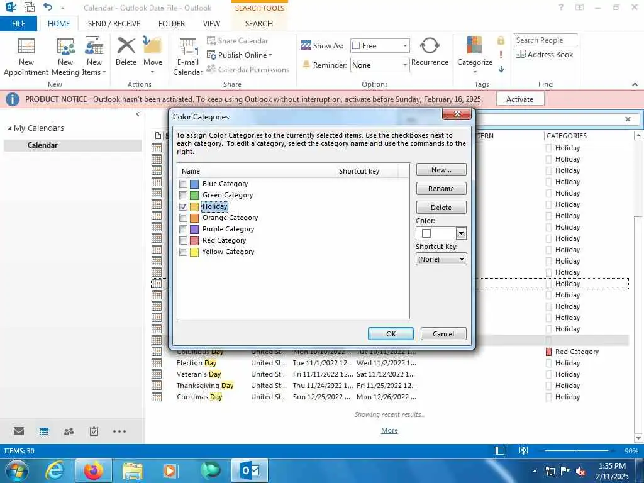Click the zoom slider in status bar
Viewport: 644px width, 483px height.
pyautogui.click(x=577, y=450)
